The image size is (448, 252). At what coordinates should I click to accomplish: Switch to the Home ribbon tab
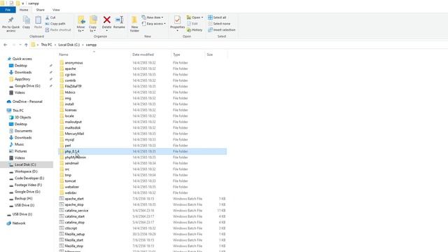click(x=24, y=10)
